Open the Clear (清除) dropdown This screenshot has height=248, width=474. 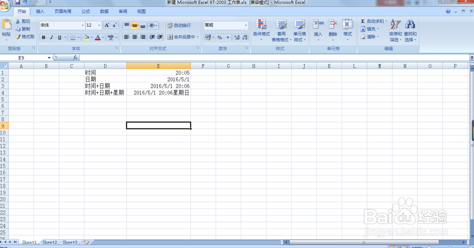click(x=370, y=37)
